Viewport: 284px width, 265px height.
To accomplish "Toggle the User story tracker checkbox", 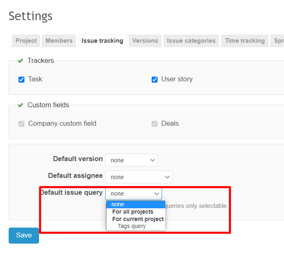I will [155, 79].
